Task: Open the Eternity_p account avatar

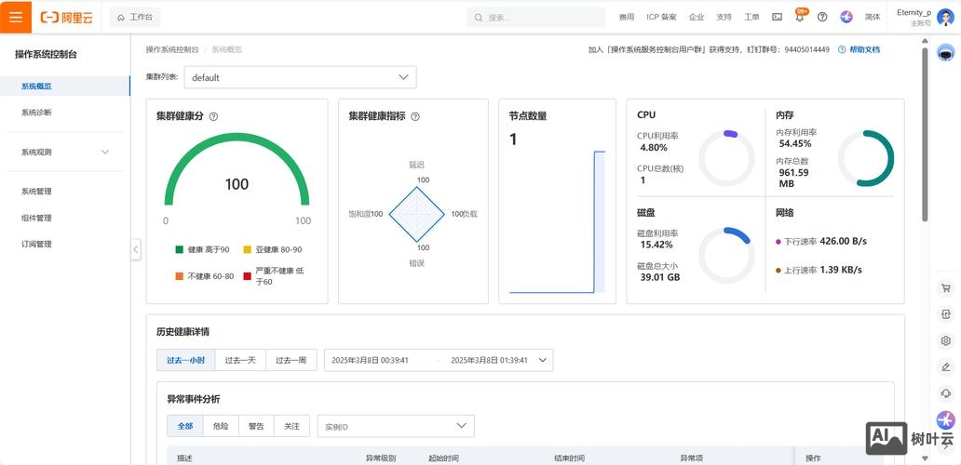Action: pos(944,17)
